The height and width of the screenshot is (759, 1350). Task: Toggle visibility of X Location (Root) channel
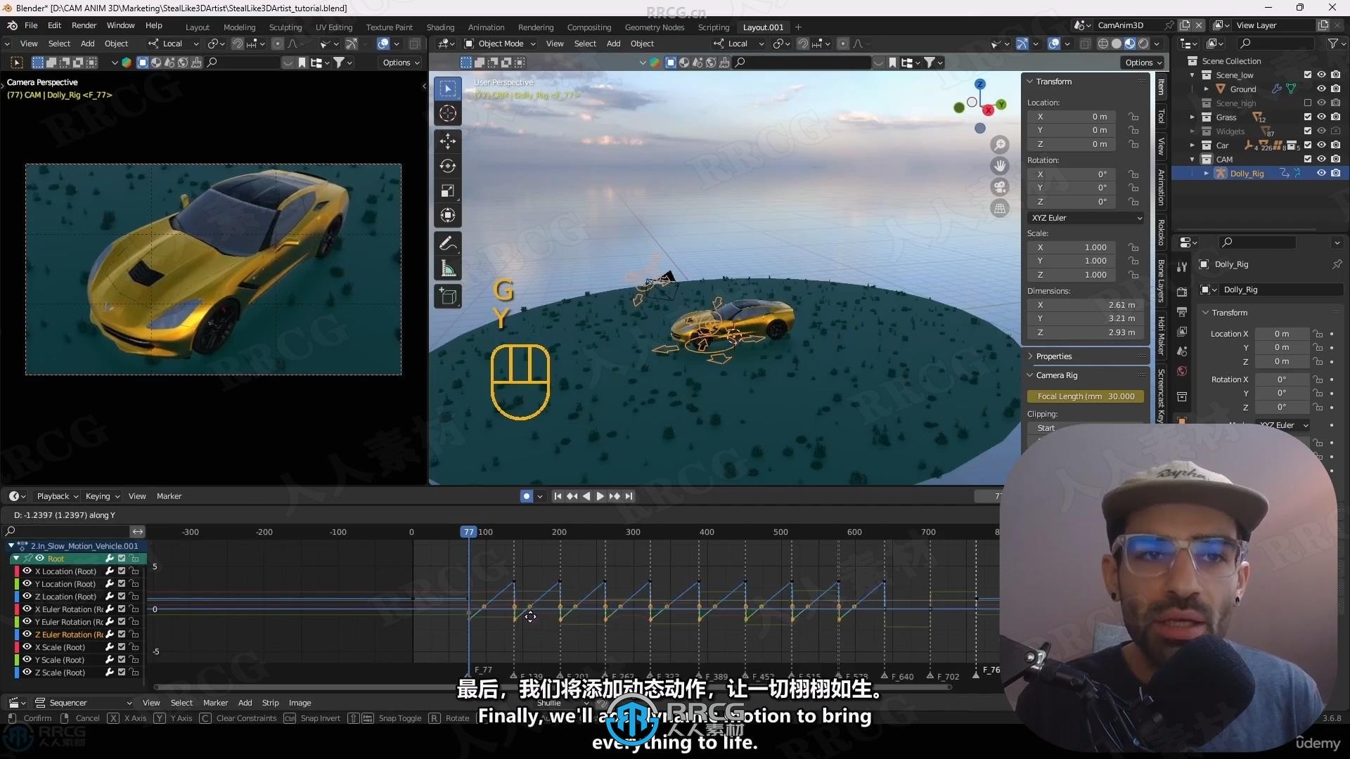tap(27, 571)
